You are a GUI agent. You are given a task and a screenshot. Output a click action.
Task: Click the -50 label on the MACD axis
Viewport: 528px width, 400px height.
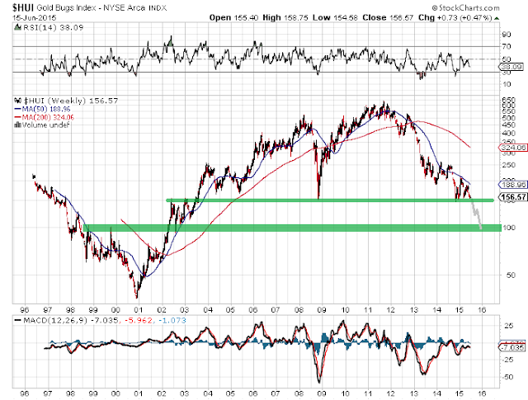(x=507, y=377)
